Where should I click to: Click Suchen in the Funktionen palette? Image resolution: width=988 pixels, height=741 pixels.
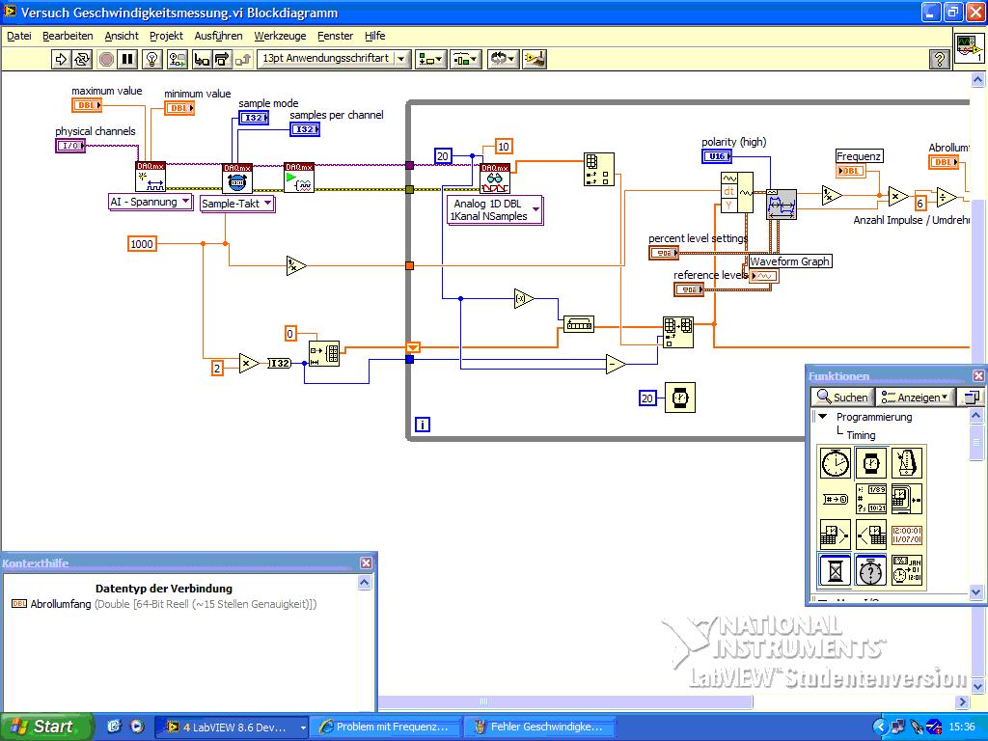(841, 397)
